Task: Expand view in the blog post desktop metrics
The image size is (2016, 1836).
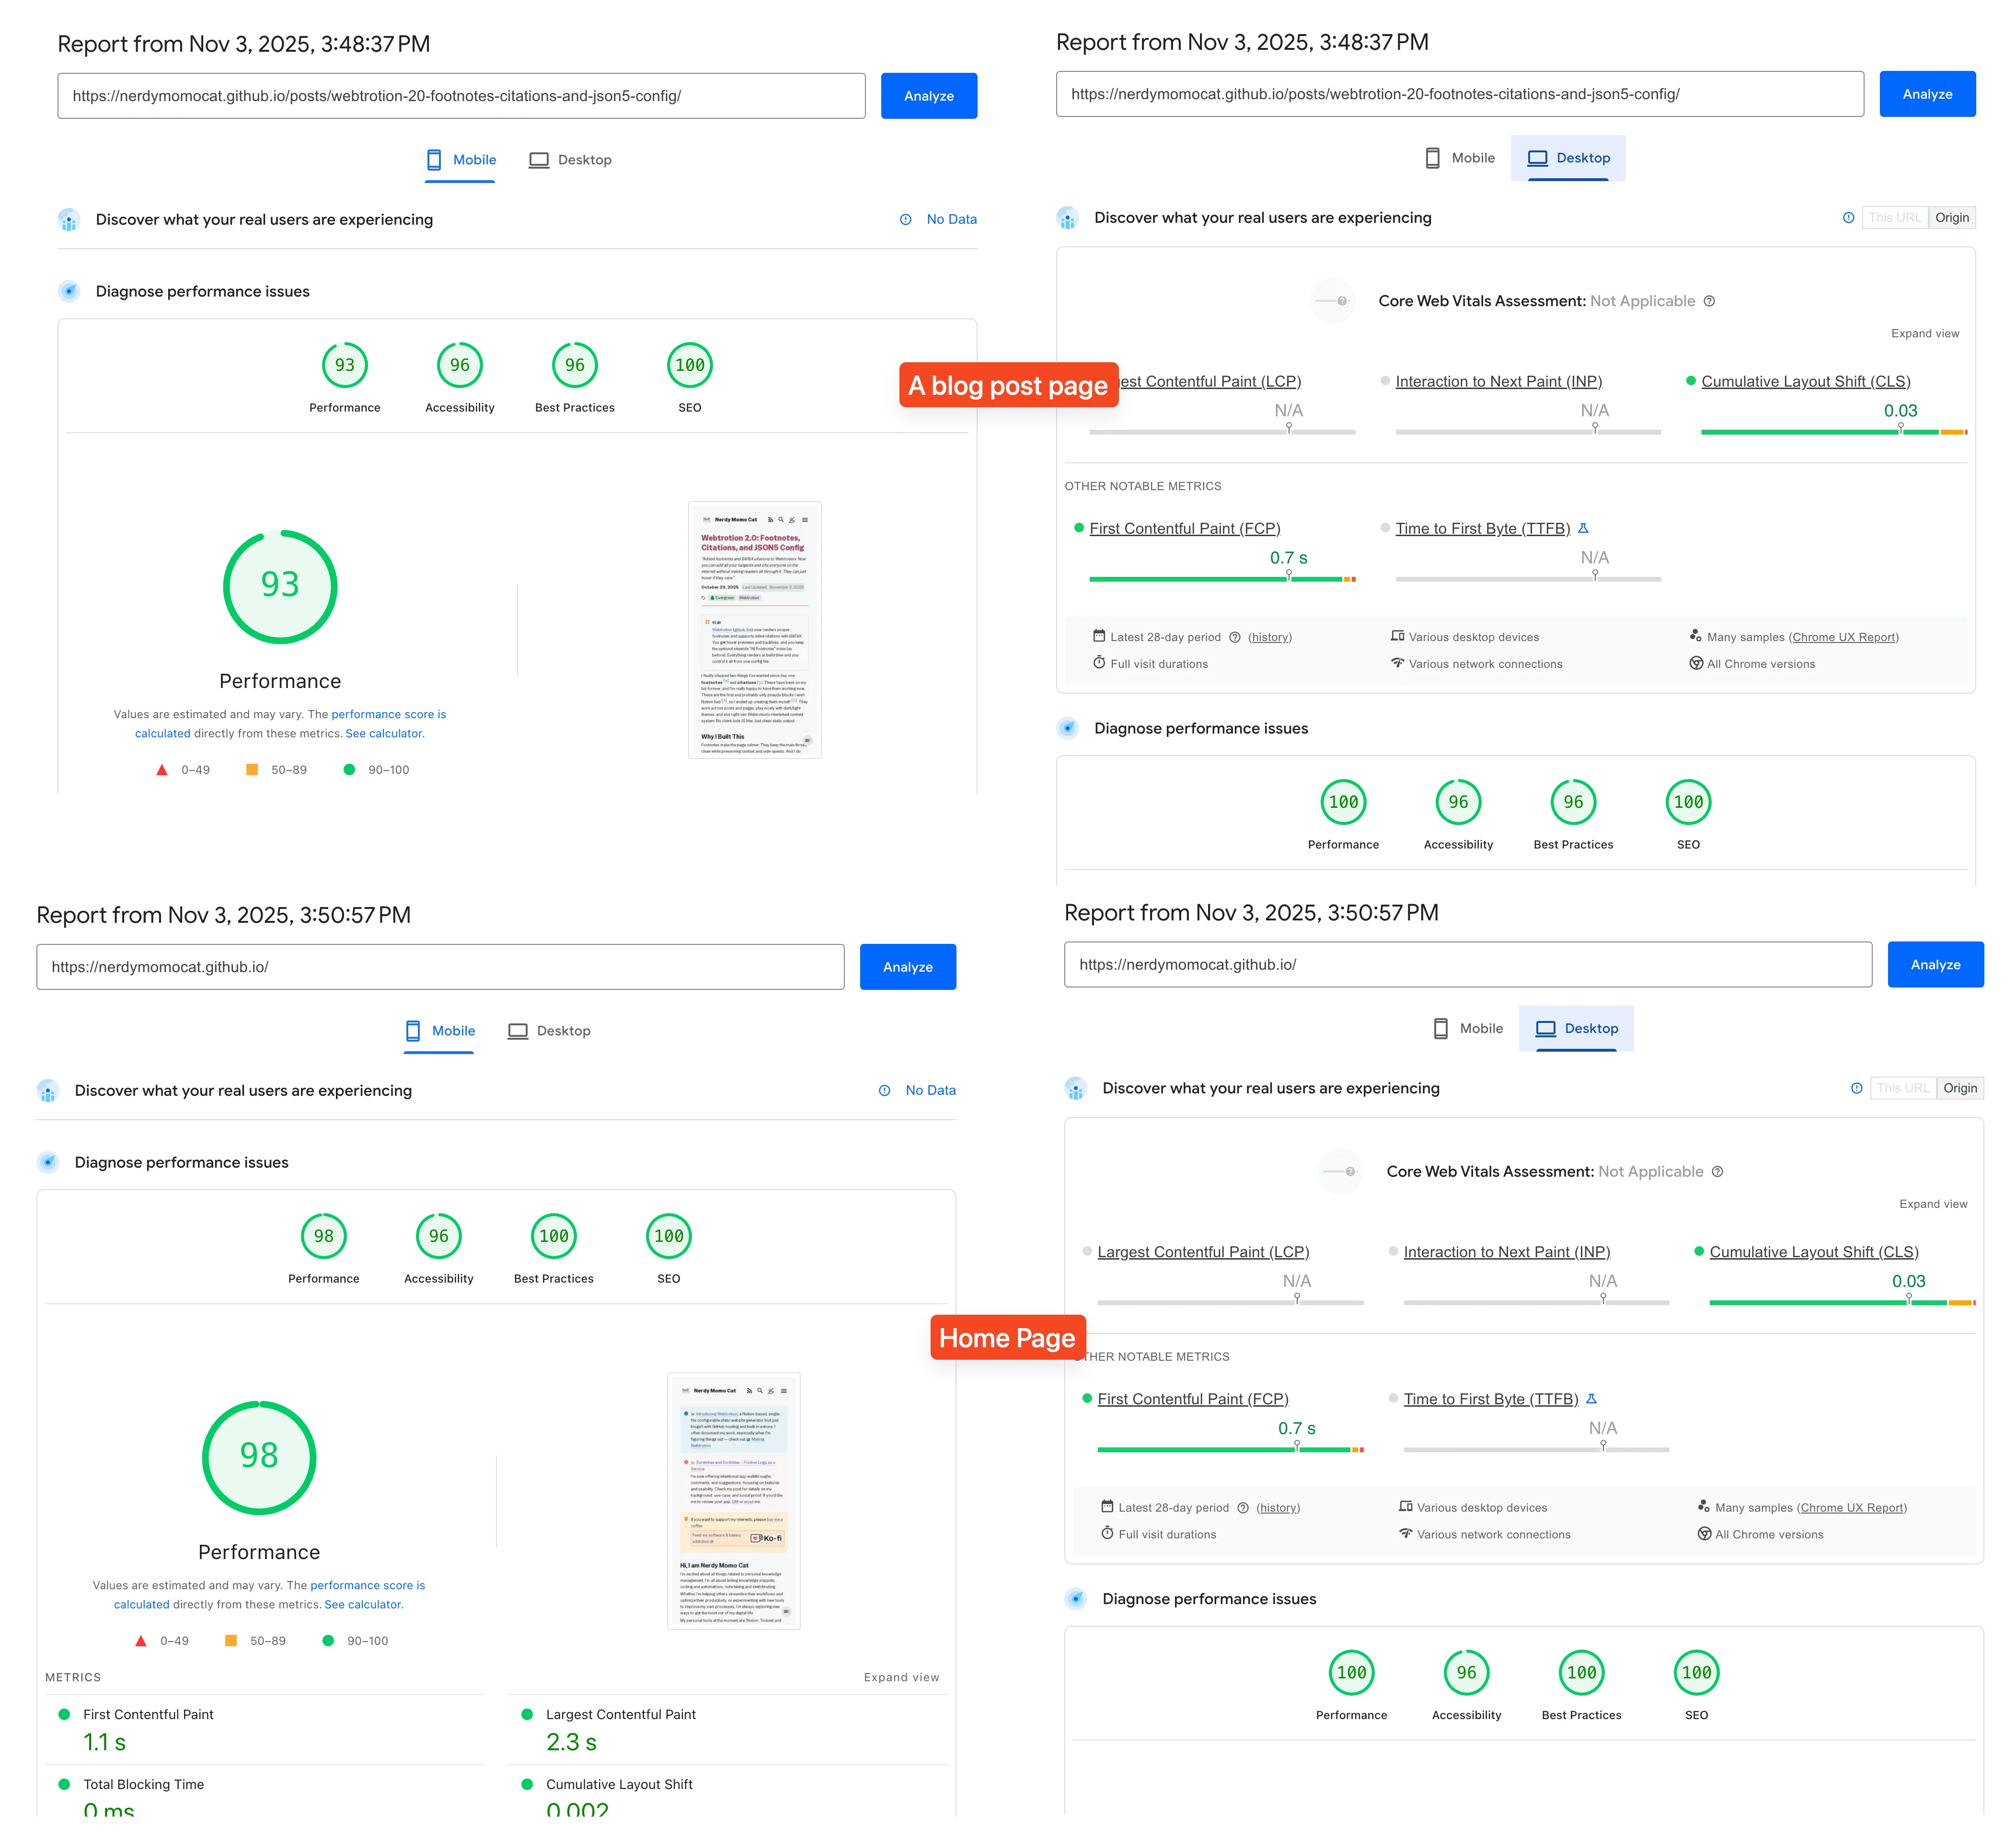Action: click(1925, 333)
